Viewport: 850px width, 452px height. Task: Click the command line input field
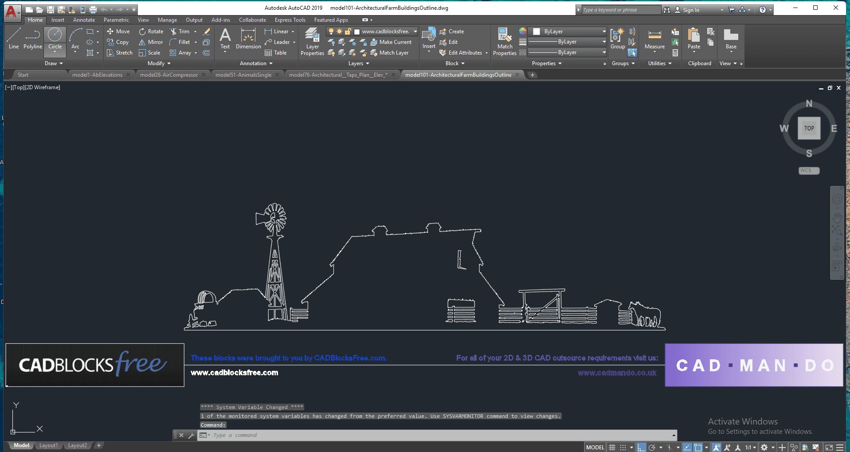[439, 435]
